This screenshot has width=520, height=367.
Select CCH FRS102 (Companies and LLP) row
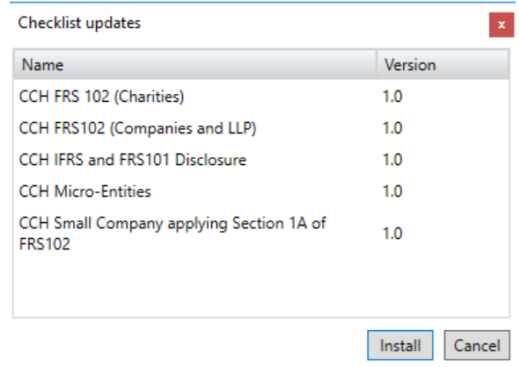coord(261,128)
